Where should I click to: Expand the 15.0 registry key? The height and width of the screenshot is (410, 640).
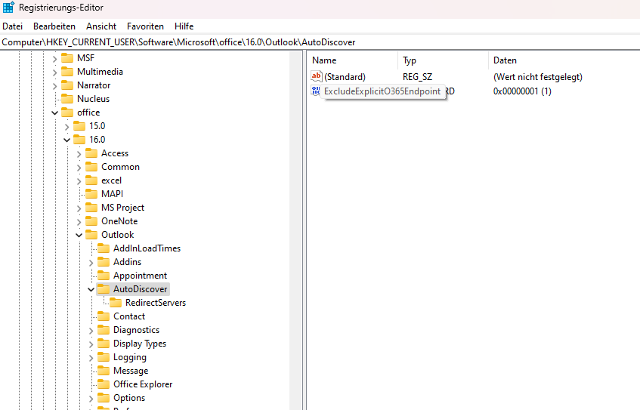[66, 126]
